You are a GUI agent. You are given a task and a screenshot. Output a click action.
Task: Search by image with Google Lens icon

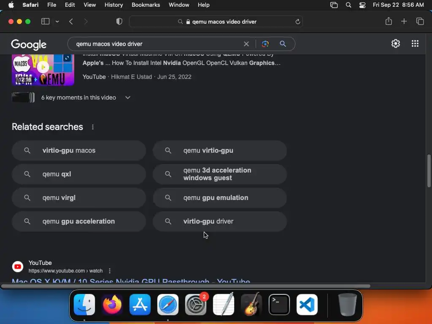click(x=265, y=44)
